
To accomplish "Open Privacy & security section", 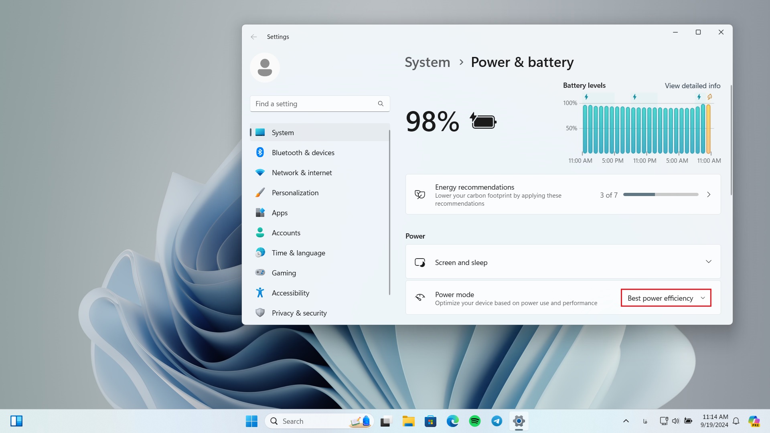I will click(x=299, y=313).
